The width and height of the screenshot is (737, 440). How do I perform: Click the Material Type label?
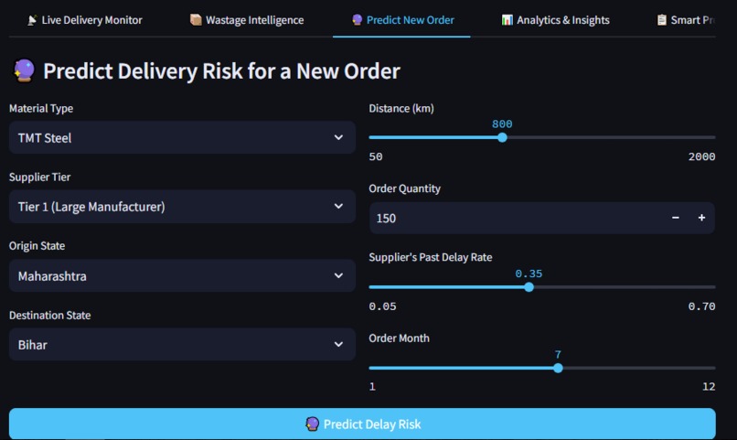tap(41, 108)
